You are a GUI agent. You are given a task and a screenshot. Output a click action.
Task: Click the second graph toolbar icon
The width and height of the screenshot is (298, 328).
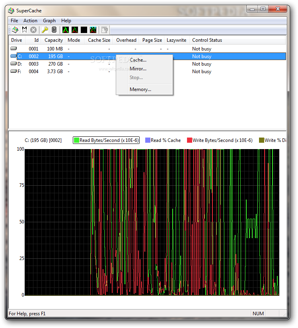(75, 30)
